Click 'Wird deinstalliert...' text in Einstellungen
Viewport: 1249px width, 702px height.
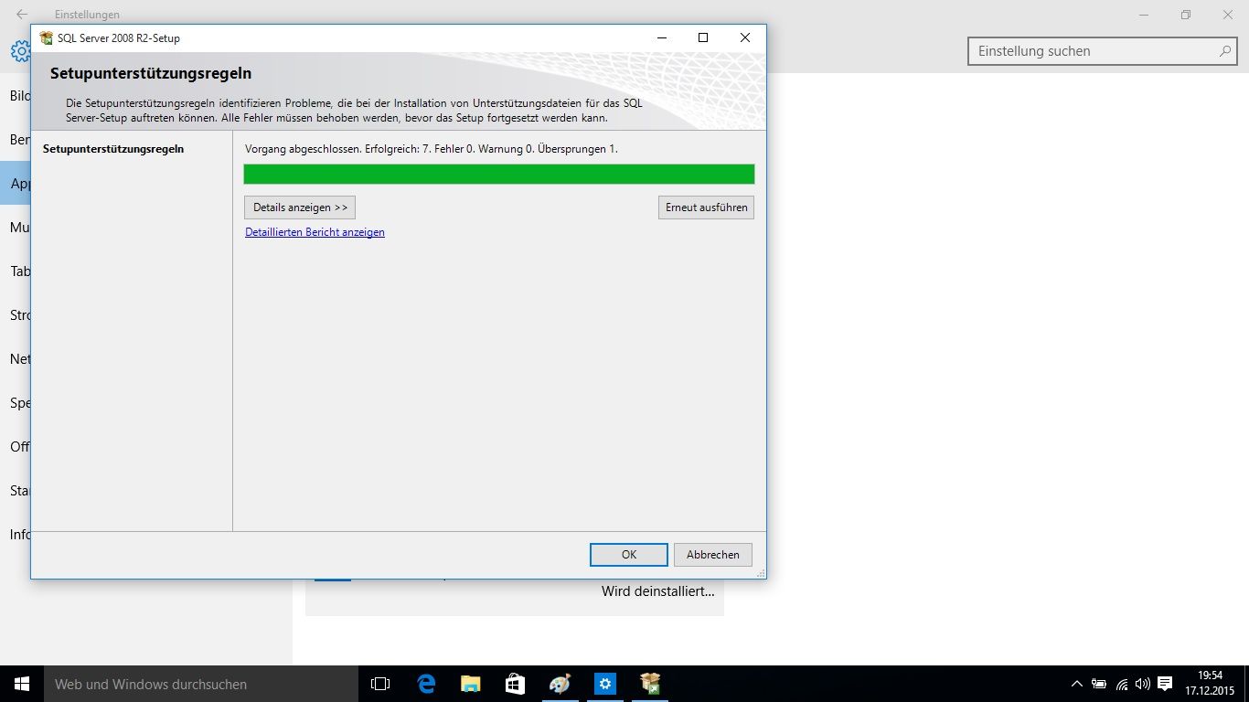pos(657,591)
